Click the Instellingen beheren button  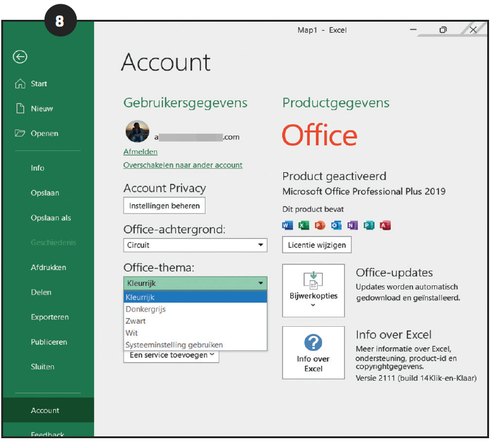point(164,205)
